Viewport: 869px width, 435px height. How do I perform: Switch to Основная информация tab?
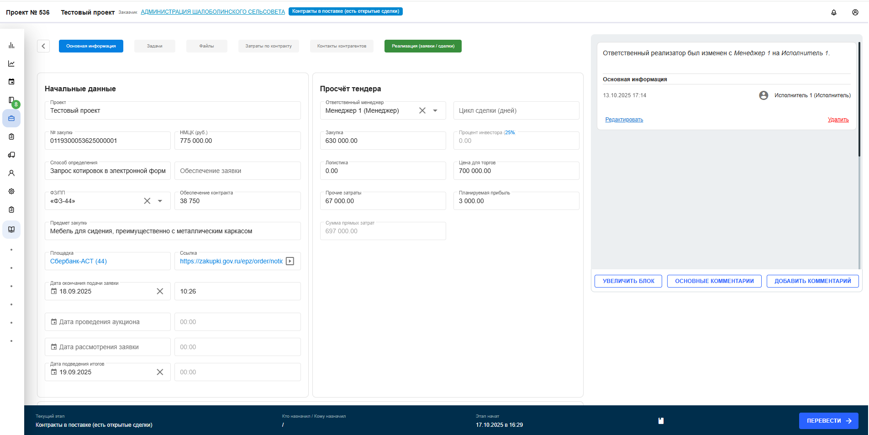pos(91,46)
